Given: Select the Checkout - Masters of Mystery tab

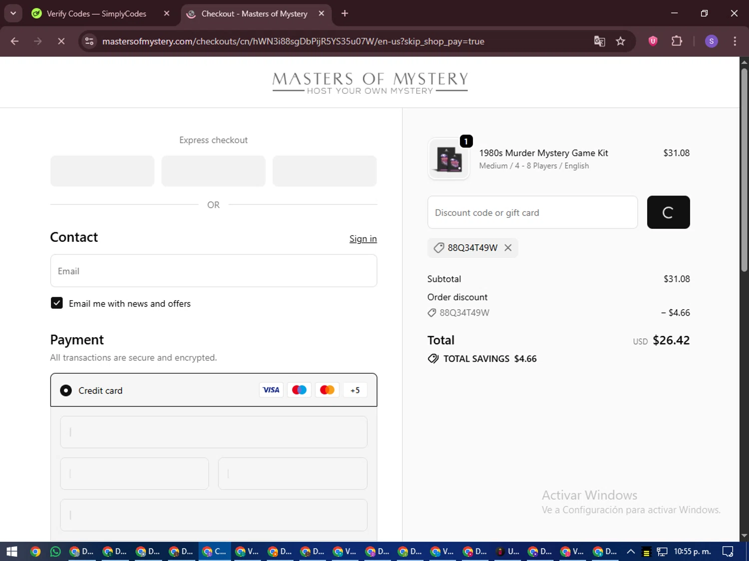Looking at the screenshot, I should [x=254, y=14].
